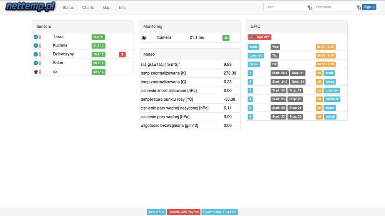Image resolution: width=385 pixels, height=216 pixels.
Task: Click the off badge in GPIO row 2
Action: pos(319,81)
